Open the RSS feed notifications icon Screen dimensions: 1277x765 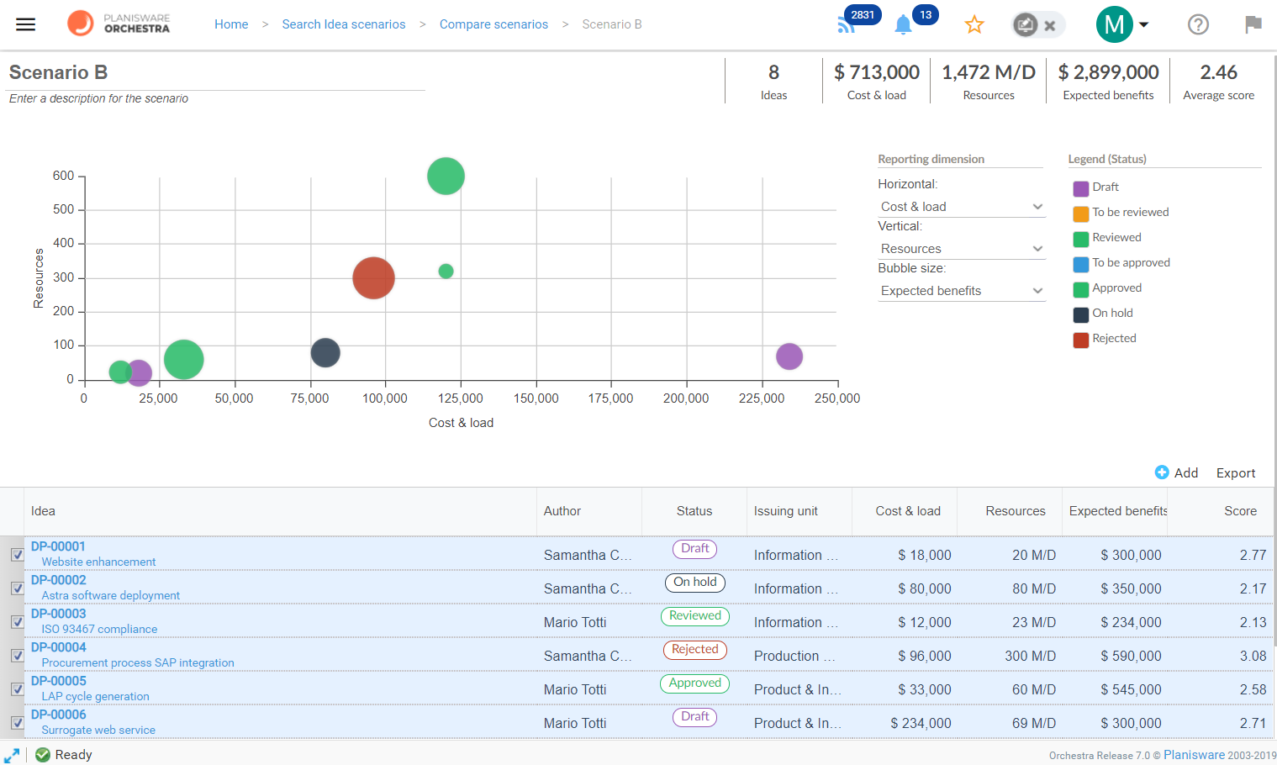tap(847, 24)
